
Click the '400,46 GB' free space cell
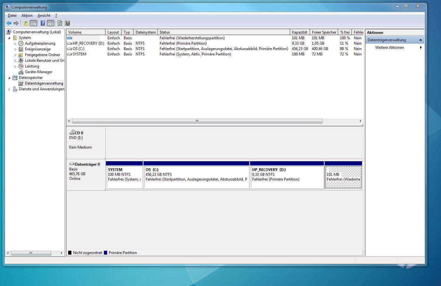coord(320,49)
